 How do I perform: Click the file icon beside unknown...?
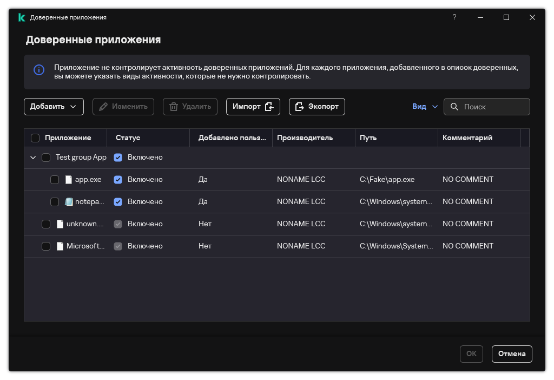[60, 224]
